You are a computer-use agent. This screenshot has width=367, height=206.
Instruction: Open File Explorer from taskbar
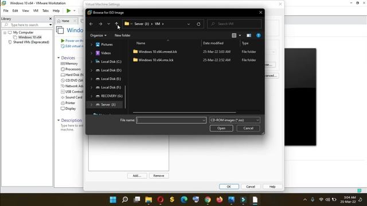(x=149, y=200)
